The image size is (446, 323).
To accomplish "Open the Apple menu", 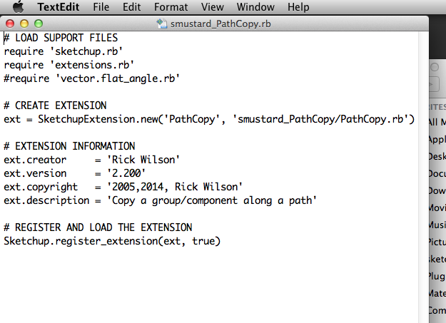I will click(x=18, y=7).
